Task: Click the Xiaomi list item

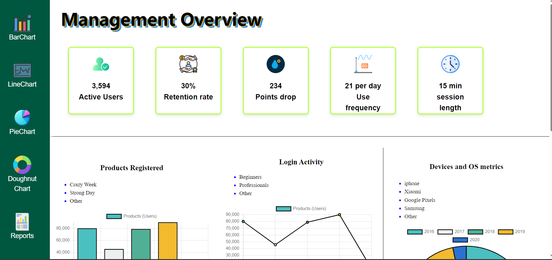Action: tap(412, 192)
